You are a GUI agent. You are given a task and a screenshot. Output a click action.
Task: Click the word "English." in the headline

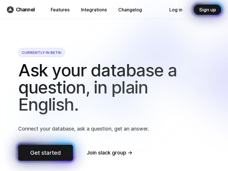[x=48, y=105]
